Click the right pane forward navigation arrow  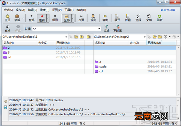click(174, 37)
